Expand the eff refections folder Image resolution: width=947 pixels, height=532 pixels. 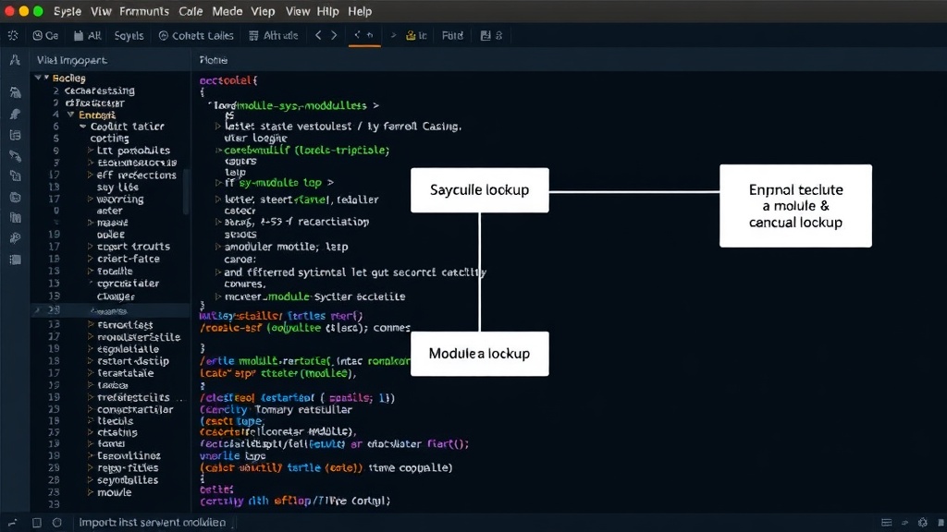click(90, 175)
